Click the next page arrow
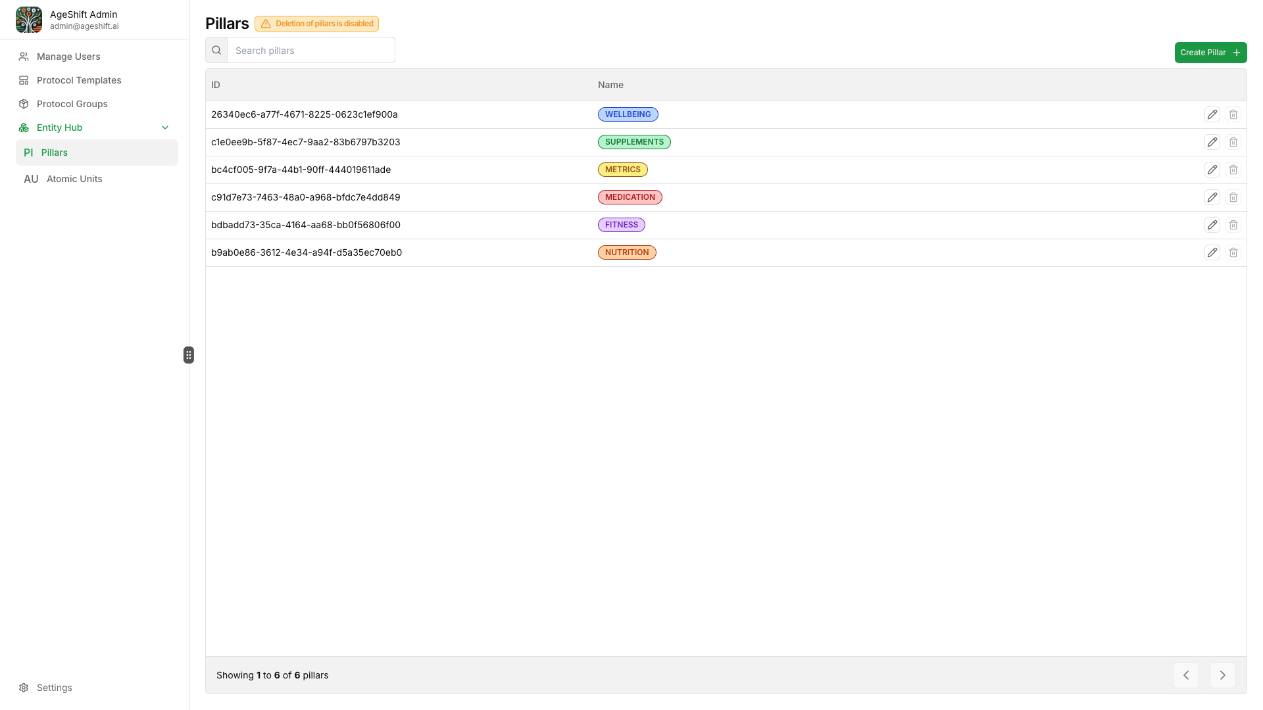Screen dimensions: 1263x710 [1222, 674]
